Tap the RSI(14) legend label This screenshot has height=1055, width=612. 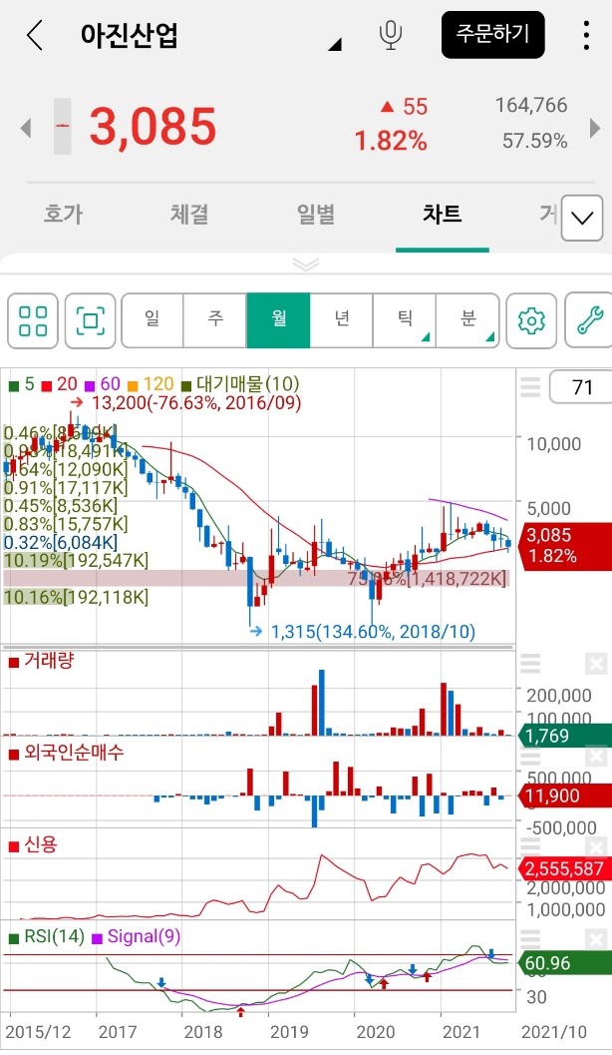click(47, 936)
